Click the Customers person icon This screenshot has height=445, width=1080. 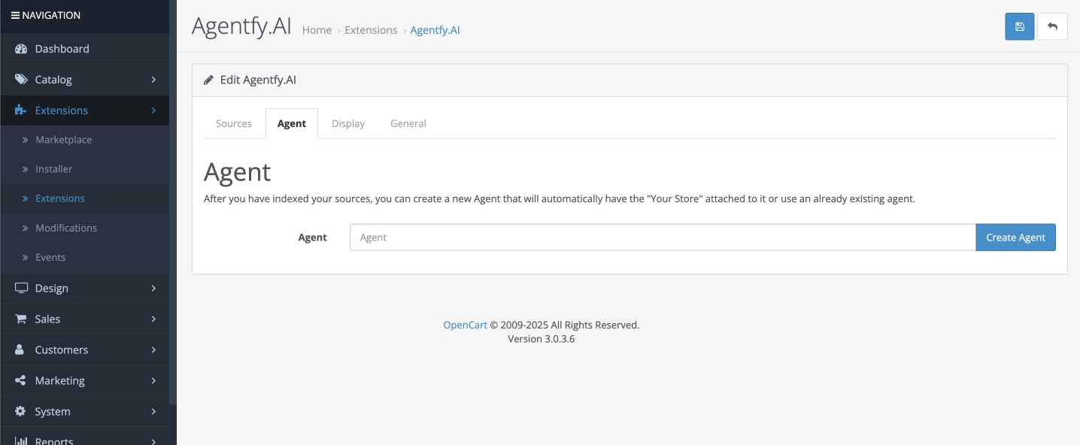20,350
